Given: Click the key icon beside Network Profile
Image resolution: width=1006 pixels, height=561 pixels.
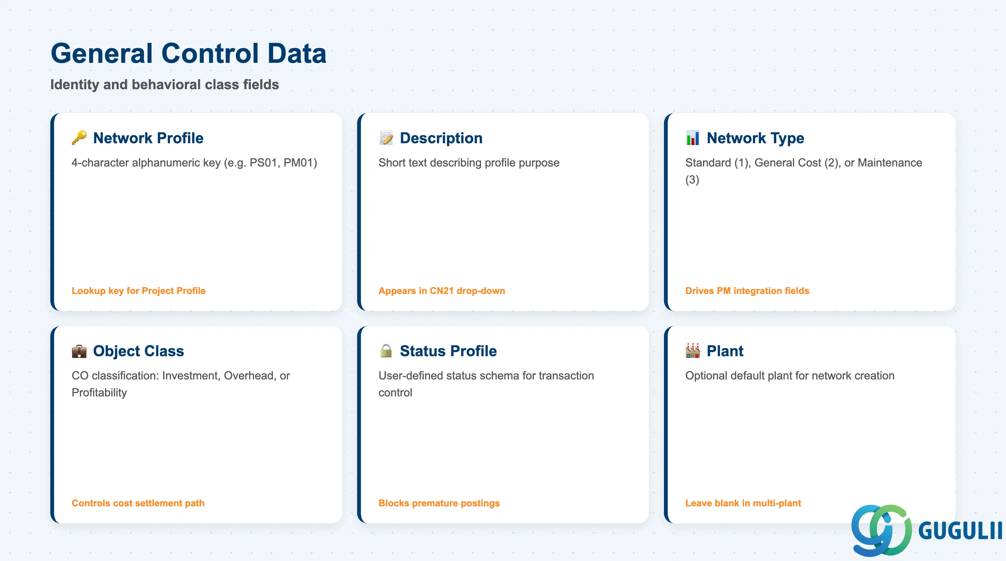Looking at the screenshot, I should [x=79, y=138].
